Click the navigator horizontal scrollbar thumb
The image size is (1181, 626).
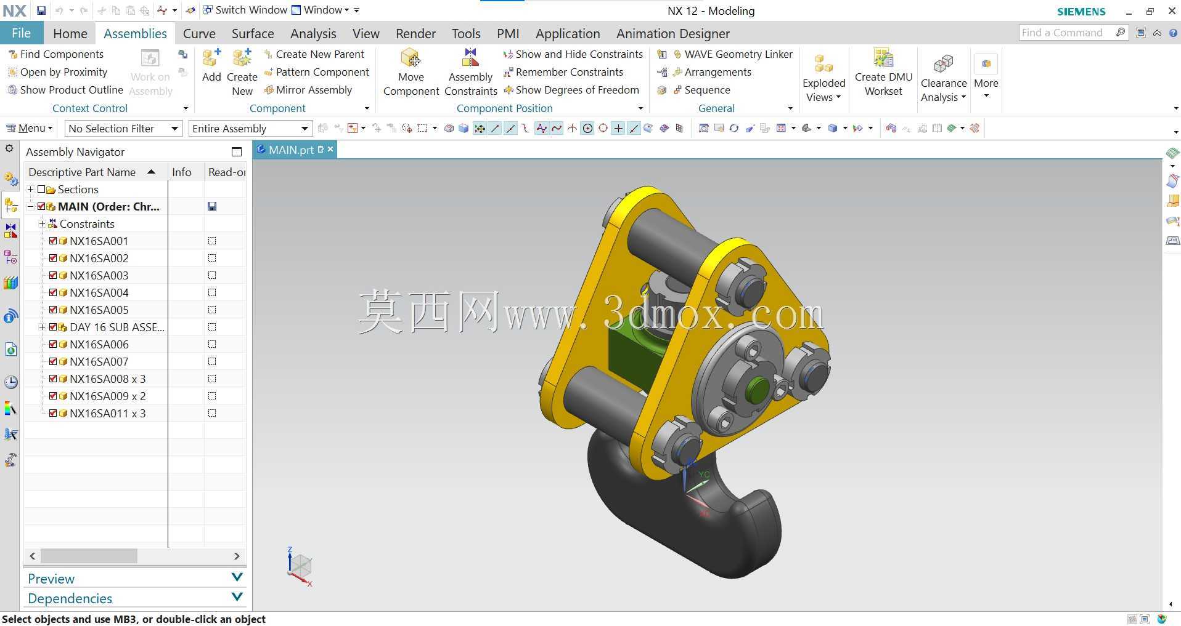(89, 556)
